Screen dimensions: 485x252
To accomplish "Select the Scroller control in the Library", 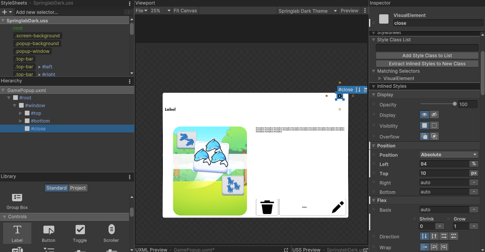I will (x=111, y=233).
